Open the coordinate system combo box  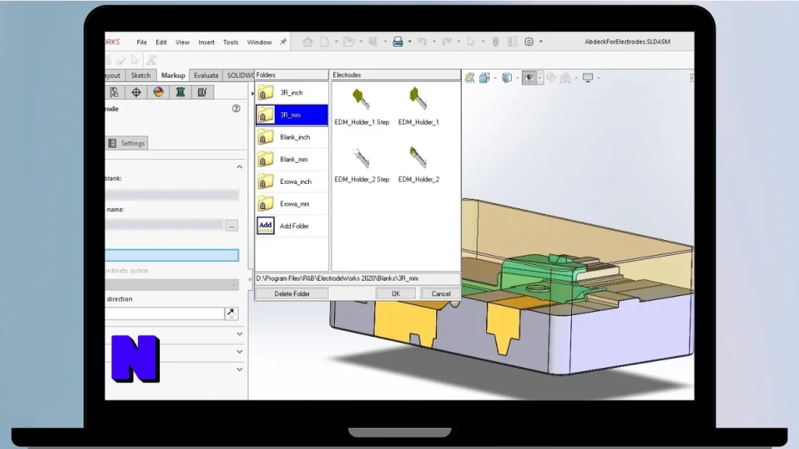coord(172,285)
